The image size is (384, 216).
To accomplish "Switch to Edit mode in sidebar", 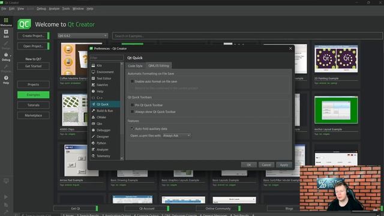I will (6, 34).
